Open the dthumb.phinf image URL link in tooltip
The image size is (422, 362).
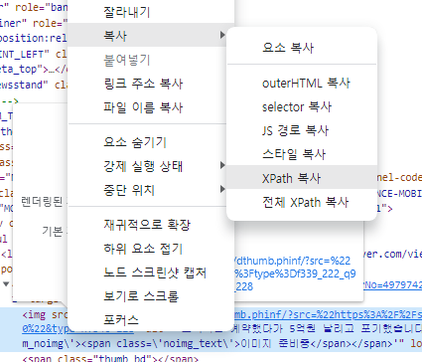pos(295,273)
